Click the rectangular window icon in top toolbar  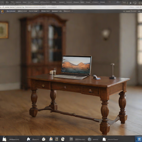click(12, 2)
